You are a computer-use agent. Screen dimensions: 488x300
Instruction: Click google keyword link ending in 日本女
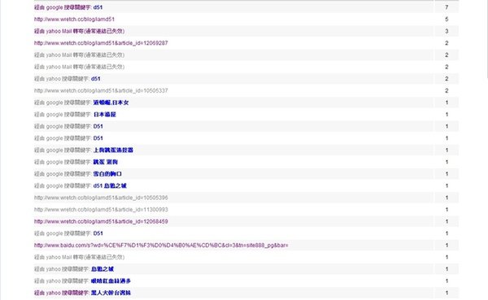[81, 102]
